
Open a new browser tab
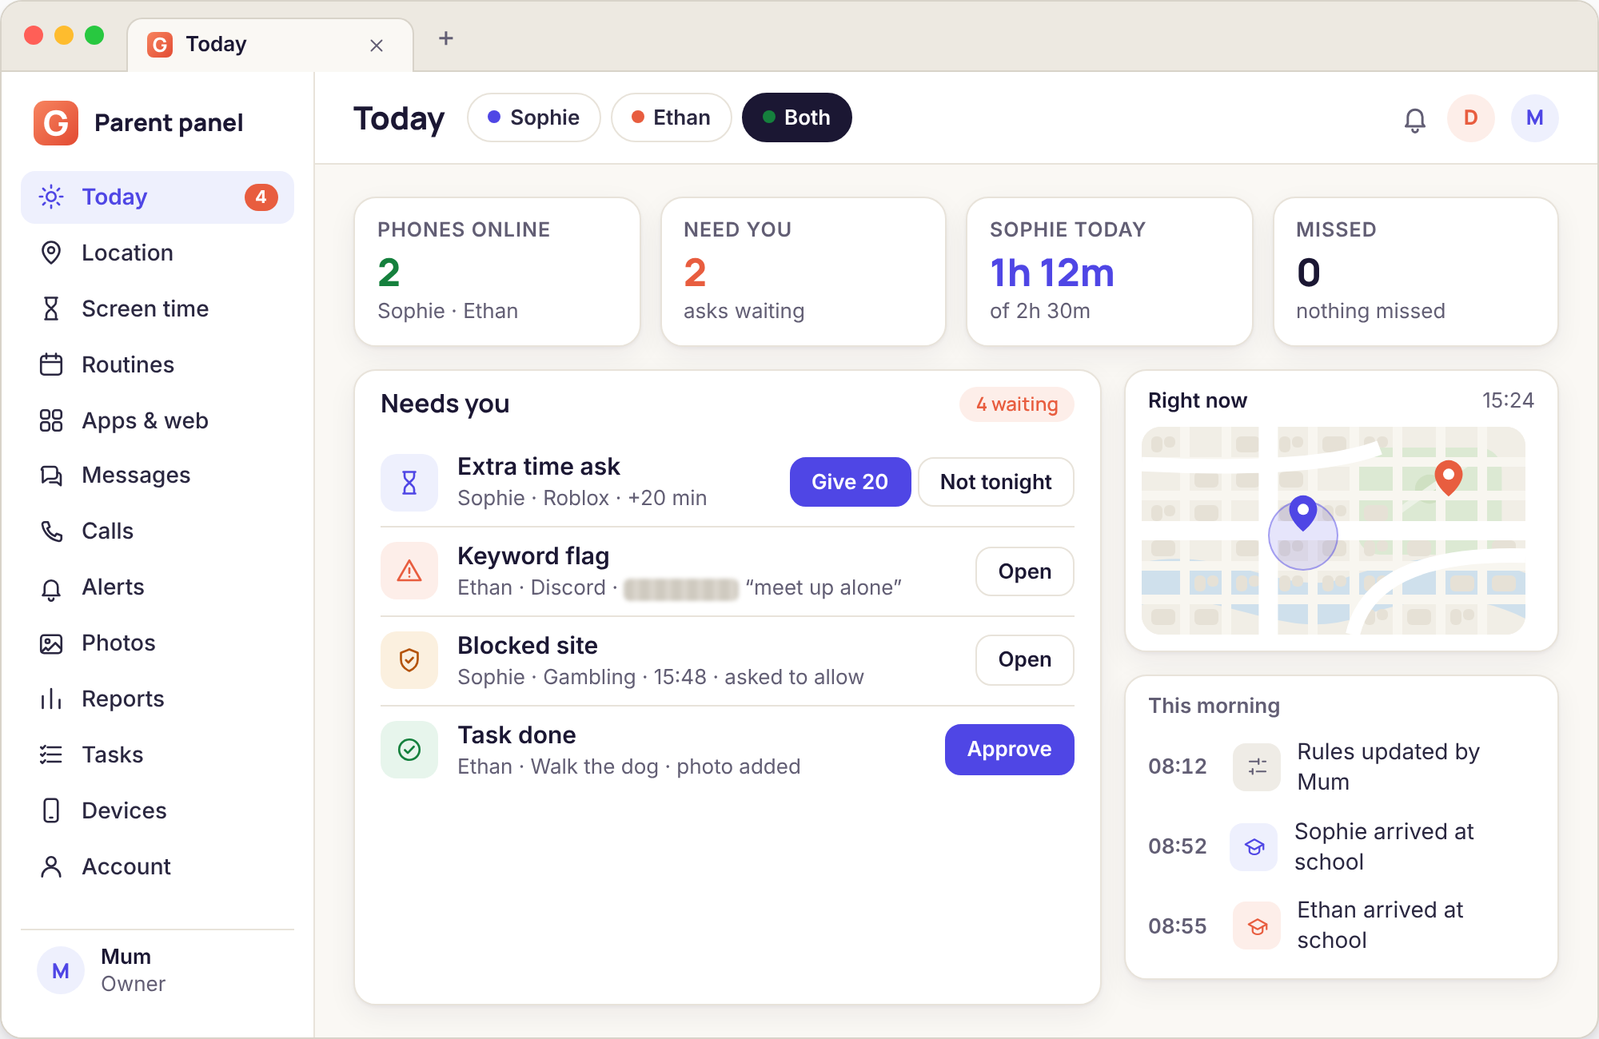[446, 38]
